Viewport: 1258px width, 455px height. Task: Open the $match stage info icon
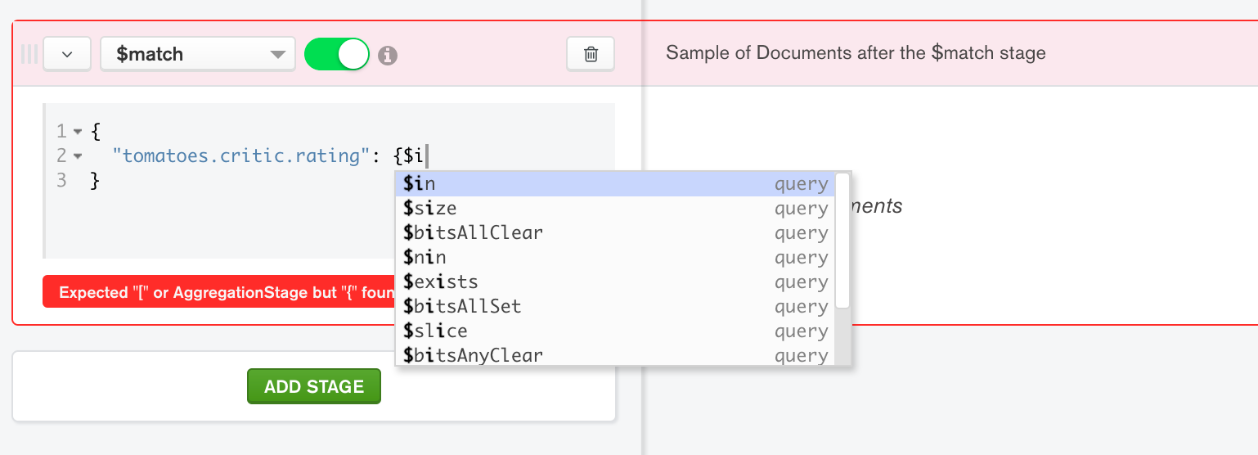pos(388,55)
